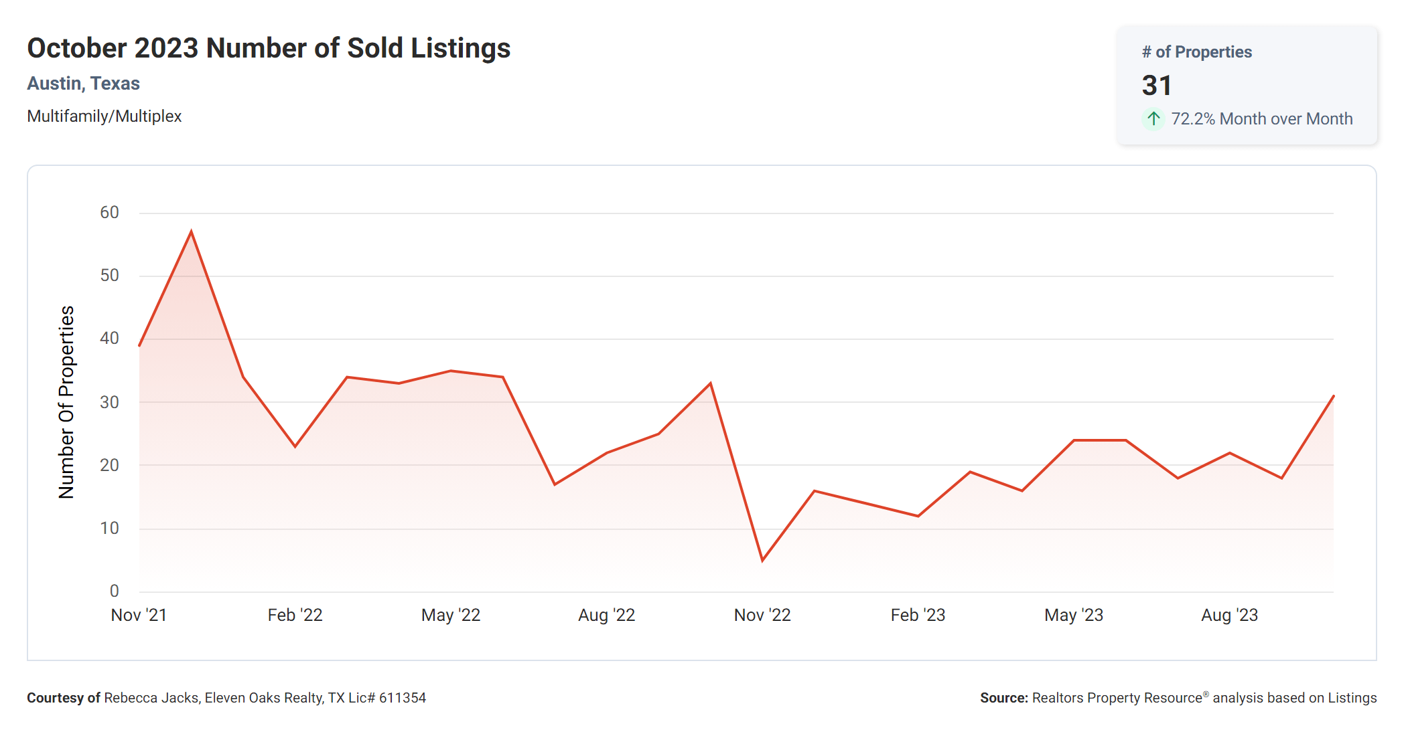1404x736 pixels.
Task: Click the "Aug '22" x-axis label
Action: [606, 615]
